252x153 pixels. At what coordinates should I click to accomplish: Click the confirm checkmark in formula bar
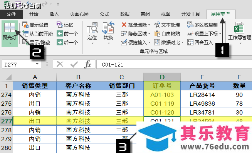(74, 65)
